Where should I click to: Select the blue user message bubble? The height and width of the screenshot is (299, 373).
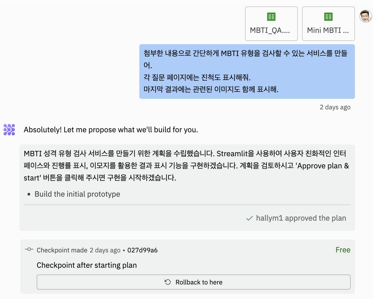247,71
